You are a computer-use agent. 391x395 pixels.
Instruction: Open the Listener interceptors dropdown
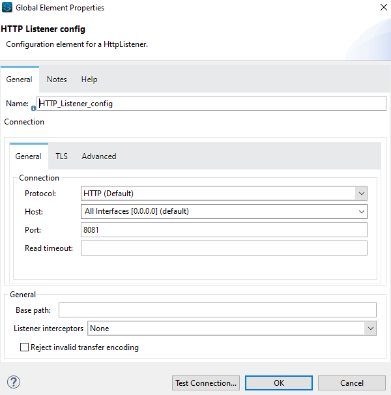click(370, 329)
